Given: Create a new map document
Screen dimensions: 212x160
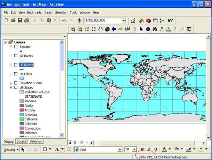Looking at the screenshot, I should (x=6, y=20).
